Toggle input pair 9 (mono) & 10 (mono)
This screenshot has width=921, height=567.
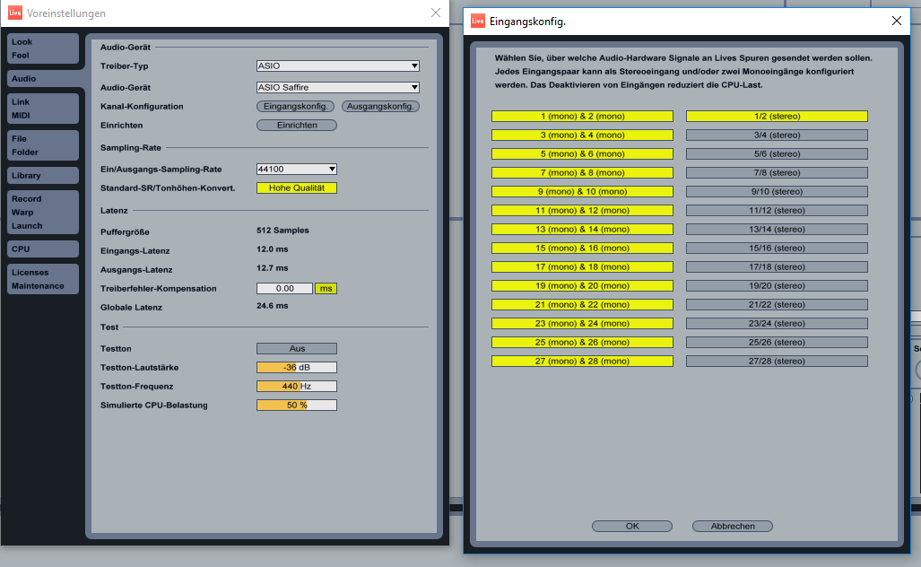(582, 192)
